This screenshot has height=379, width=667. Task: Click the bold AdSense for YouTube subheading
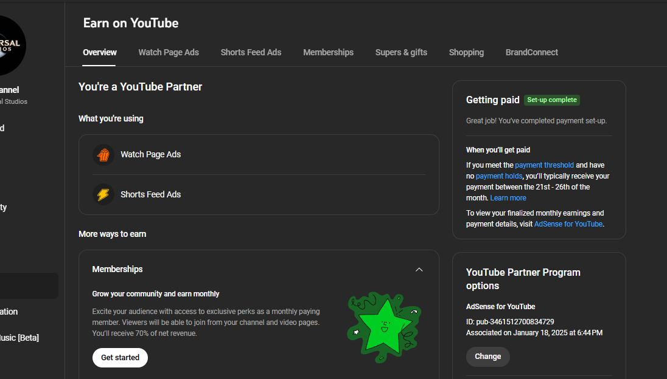[501, 307]
